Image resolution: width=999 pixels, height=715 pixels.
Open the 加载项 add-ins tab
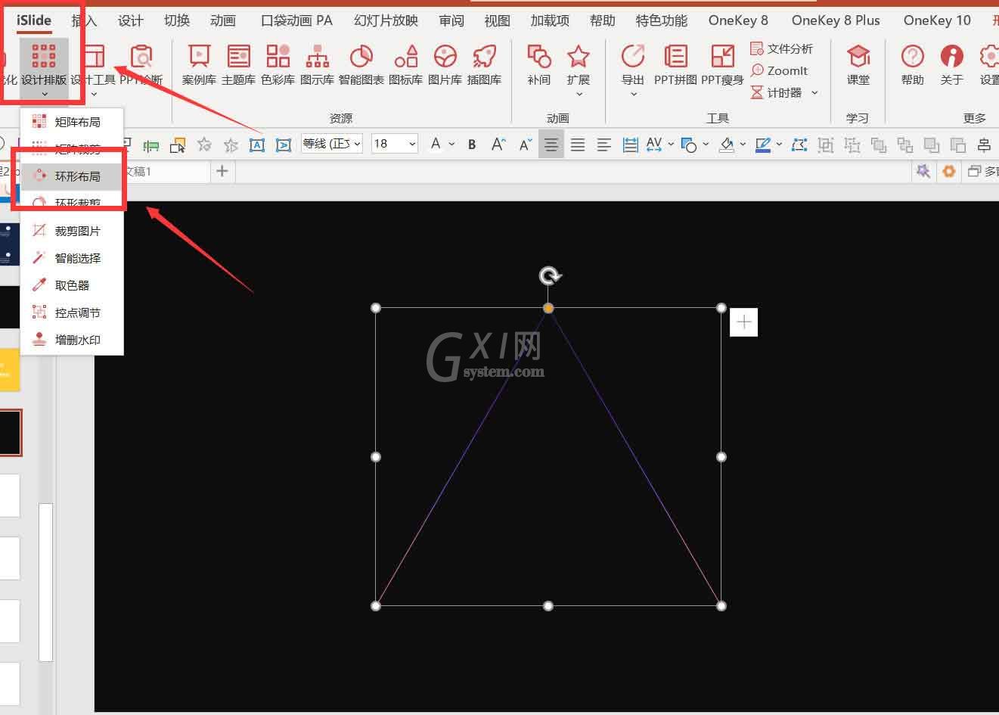click(x=550, y=20)
